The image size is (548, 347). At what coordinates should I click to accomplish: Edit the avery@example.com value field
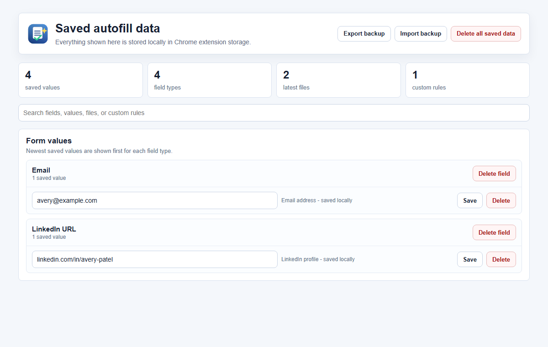155,200
